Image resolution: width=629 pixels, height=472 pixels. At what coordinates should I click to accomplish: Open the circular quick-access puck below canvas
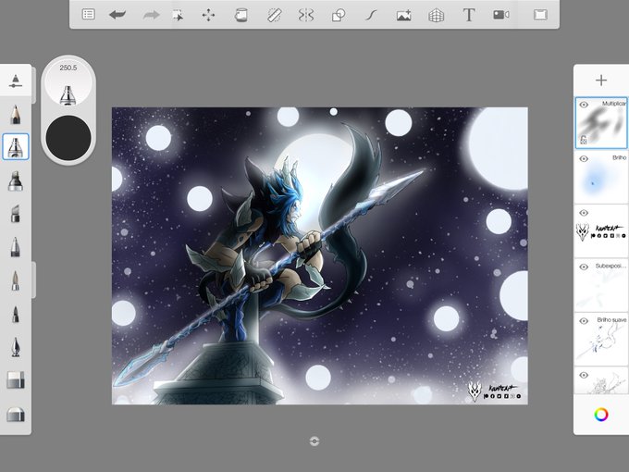(x=314, y=441)
